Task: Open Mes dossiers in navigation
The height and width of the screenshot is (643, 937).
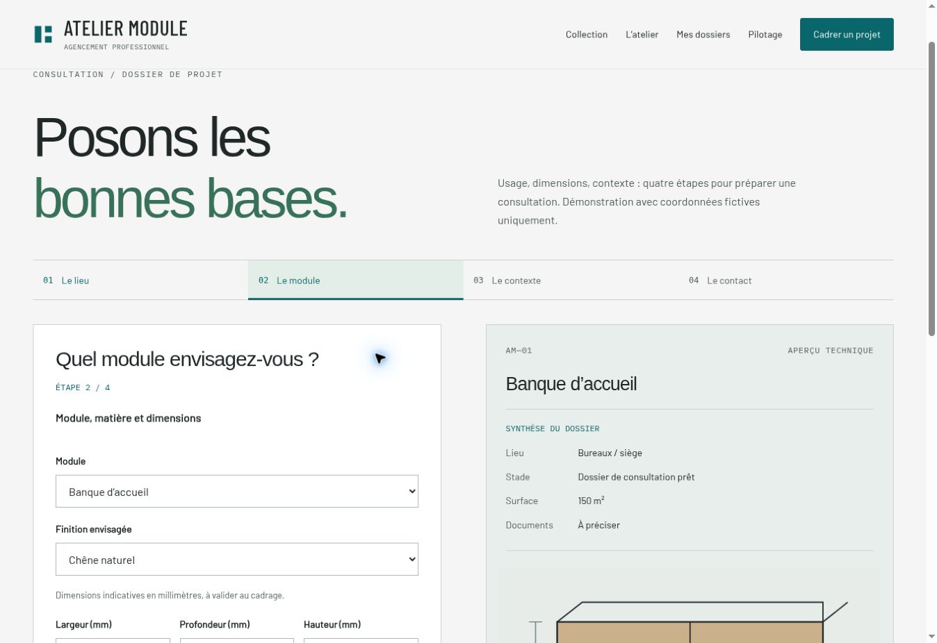Action: tap(703, 35)
